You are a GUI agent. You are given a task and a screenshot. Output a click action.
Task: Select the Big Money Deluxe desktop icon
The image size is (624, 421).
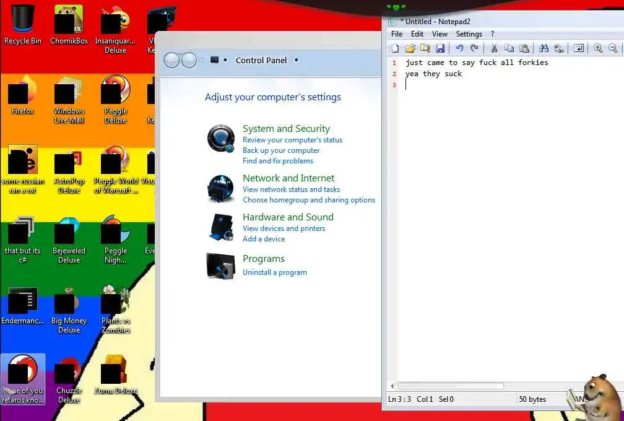pyautogui.click(x=69, y=310)
